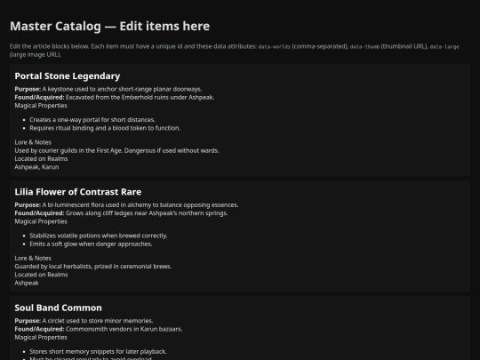Screen dimensions: 480x360
Task: Click the 'Ashpeak, Karun' realms text
Action: point(36,167)
